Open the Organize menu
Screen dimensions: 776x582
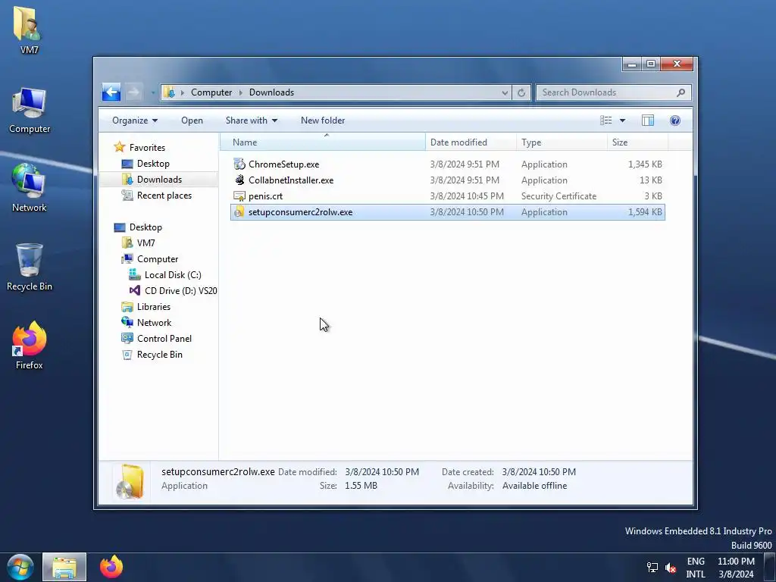135,120
